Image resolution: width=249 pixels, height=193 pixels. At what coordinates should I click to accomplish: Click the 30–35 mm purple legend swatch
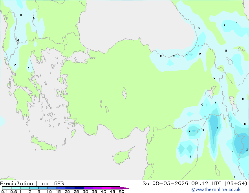[x=88, y=188]
